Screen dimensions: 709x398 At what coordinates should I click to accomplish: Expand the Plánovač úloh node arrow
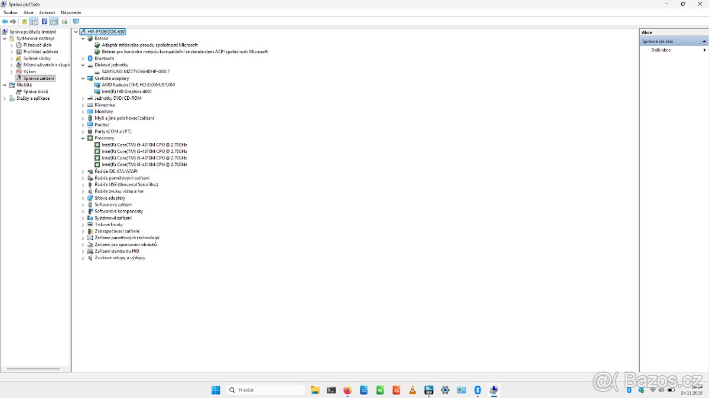(11, 45)
